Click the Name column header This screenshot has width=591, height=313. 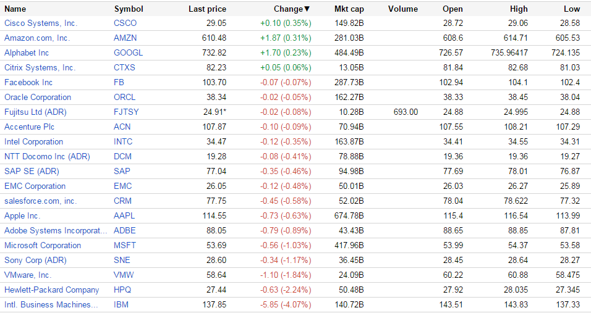pyautogui.click(x=15, y=9)
